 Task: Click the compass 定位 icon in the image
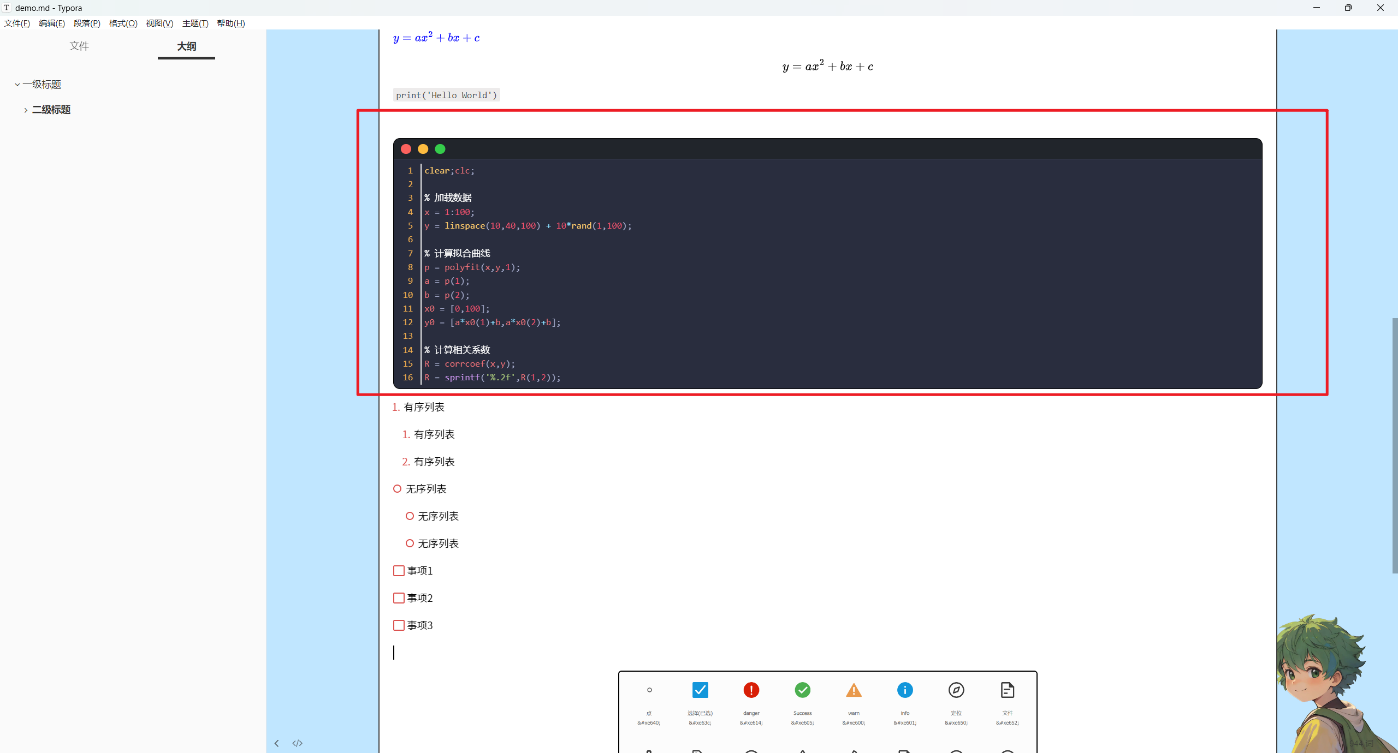(956, 690)
